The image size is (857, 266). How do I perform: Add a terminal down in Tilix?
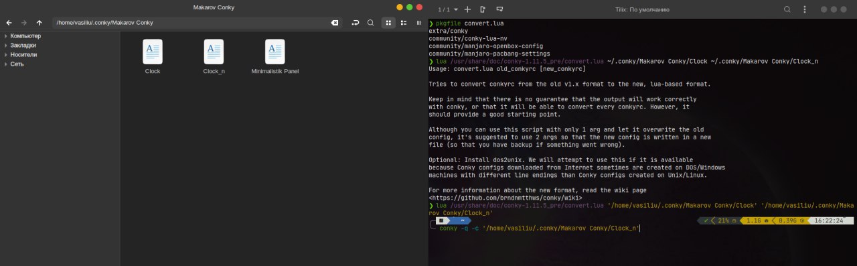499,9
